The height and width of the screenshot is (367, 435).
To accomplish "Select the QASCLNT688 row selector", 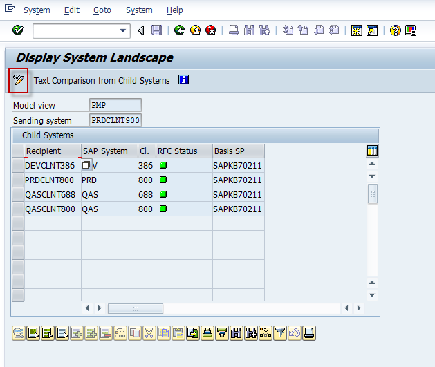I will (18, 194).
